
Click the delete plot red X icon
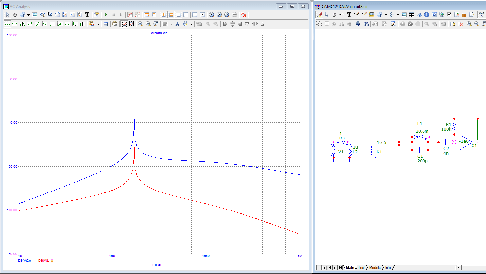coord(243,15)
